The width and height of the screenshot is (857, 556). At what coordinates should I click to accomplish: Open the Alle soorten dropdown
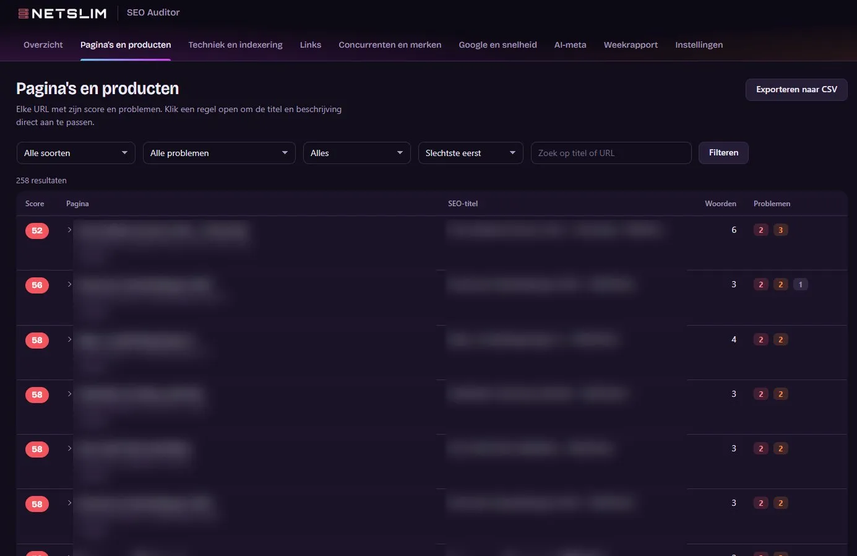[x=75, y=153]
